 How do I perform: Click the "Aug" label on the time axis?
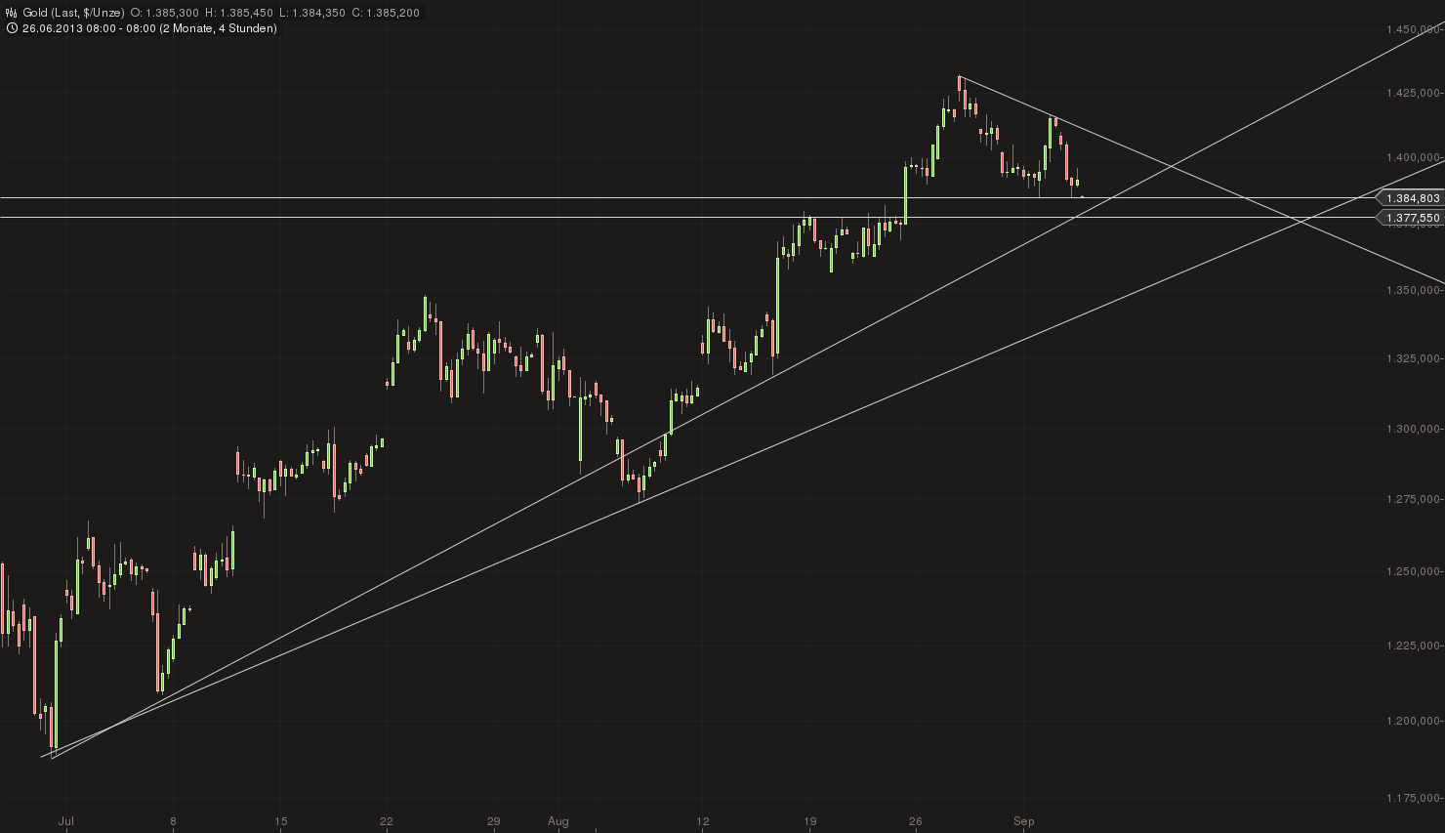coord(560,821)
